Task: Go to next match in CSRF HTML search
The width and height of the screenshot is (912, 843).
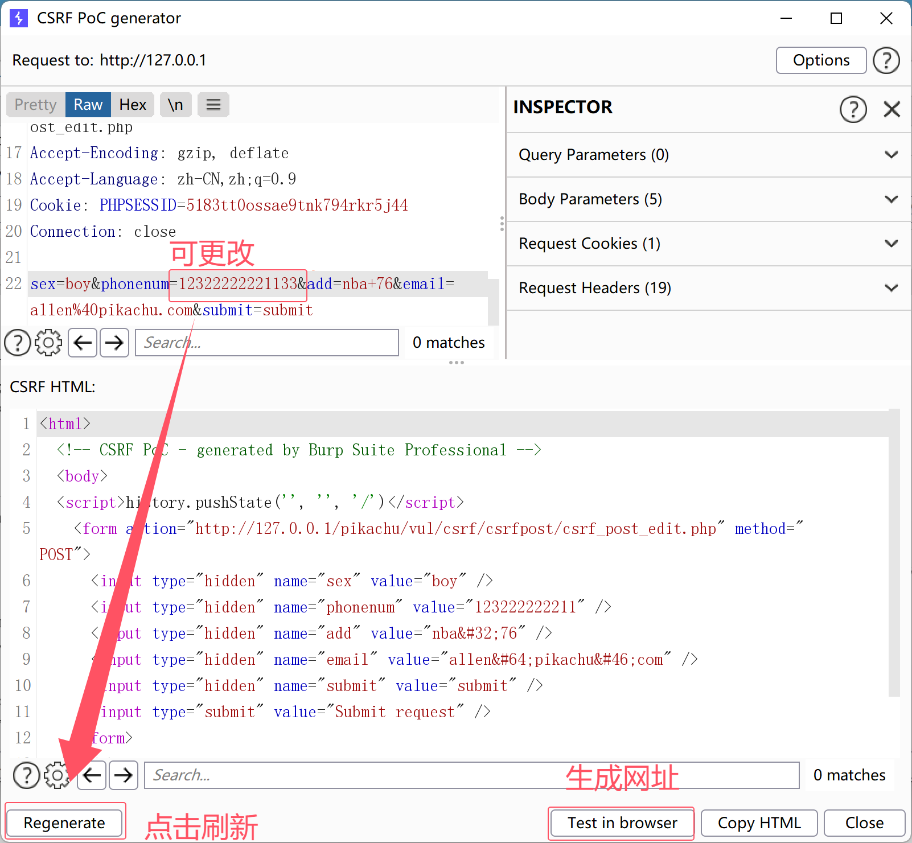Action: click(x=124, y=775)
